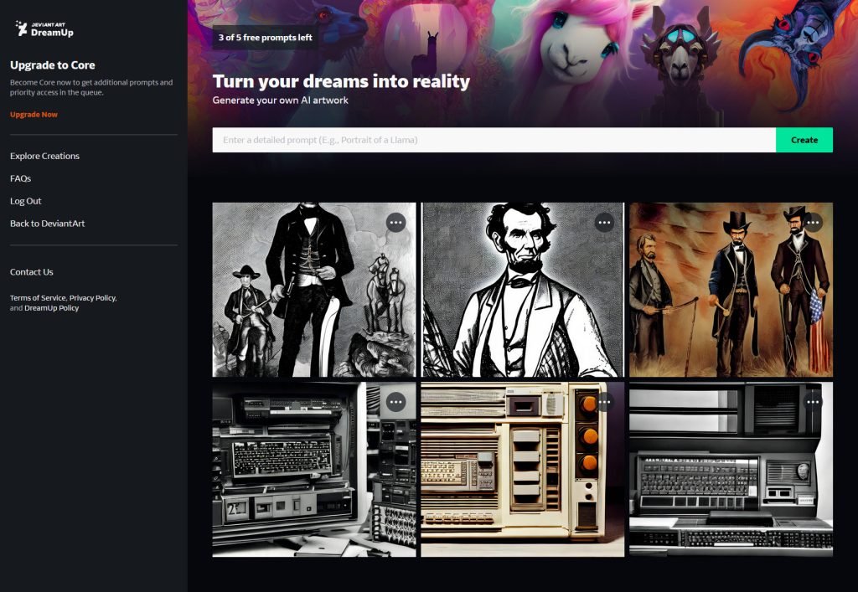Click Upgrade Now link

click(x=34, y=114)
